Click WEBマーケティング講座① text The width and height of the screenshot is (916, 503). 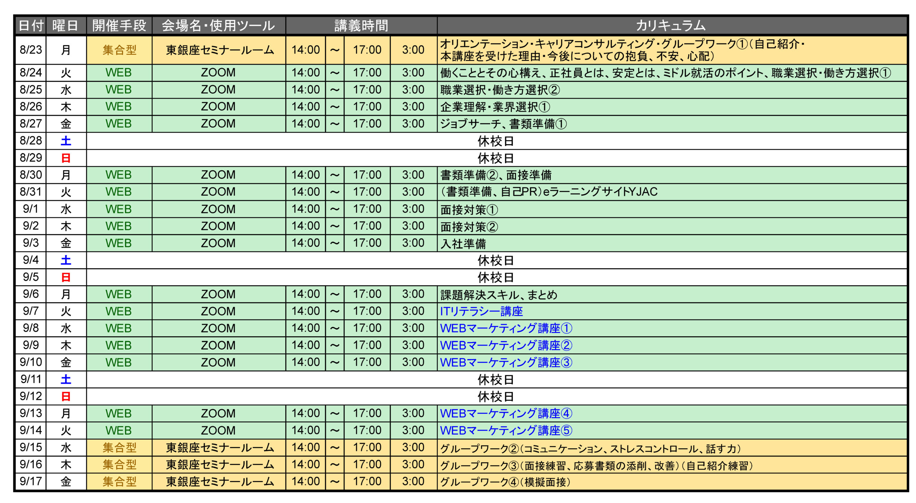click(x=506, y=328)
